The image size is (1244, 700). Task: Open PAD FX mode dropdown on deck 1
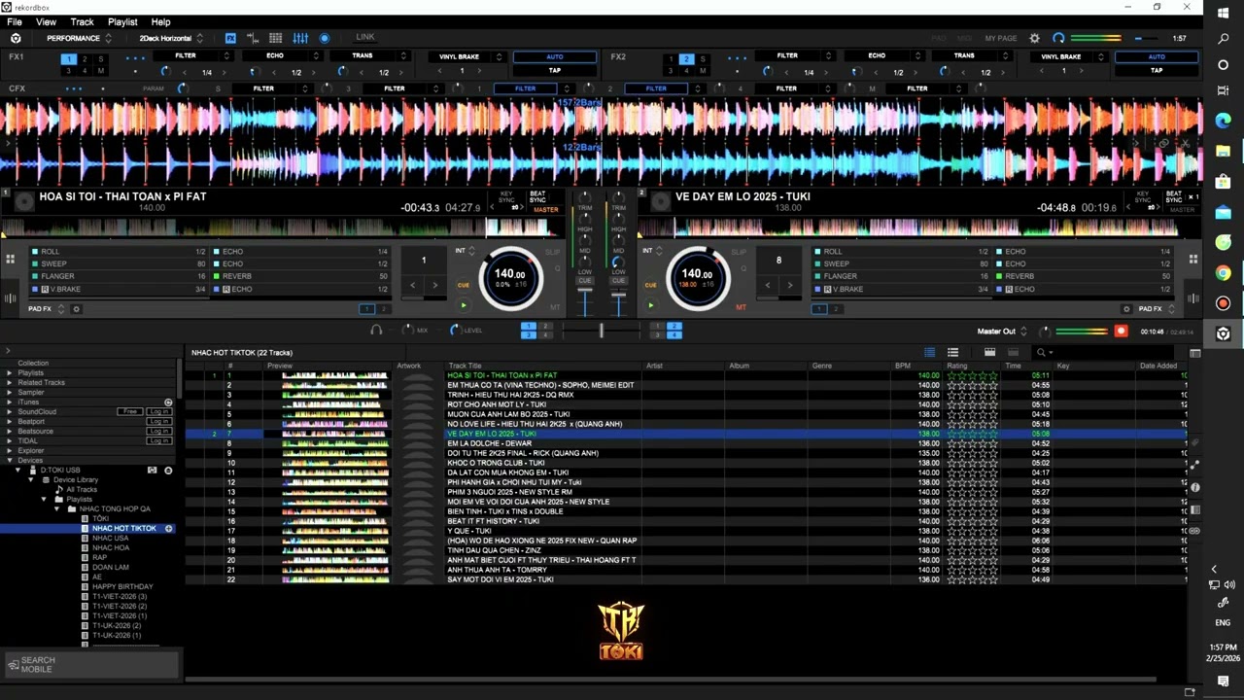tap(46, 309)
